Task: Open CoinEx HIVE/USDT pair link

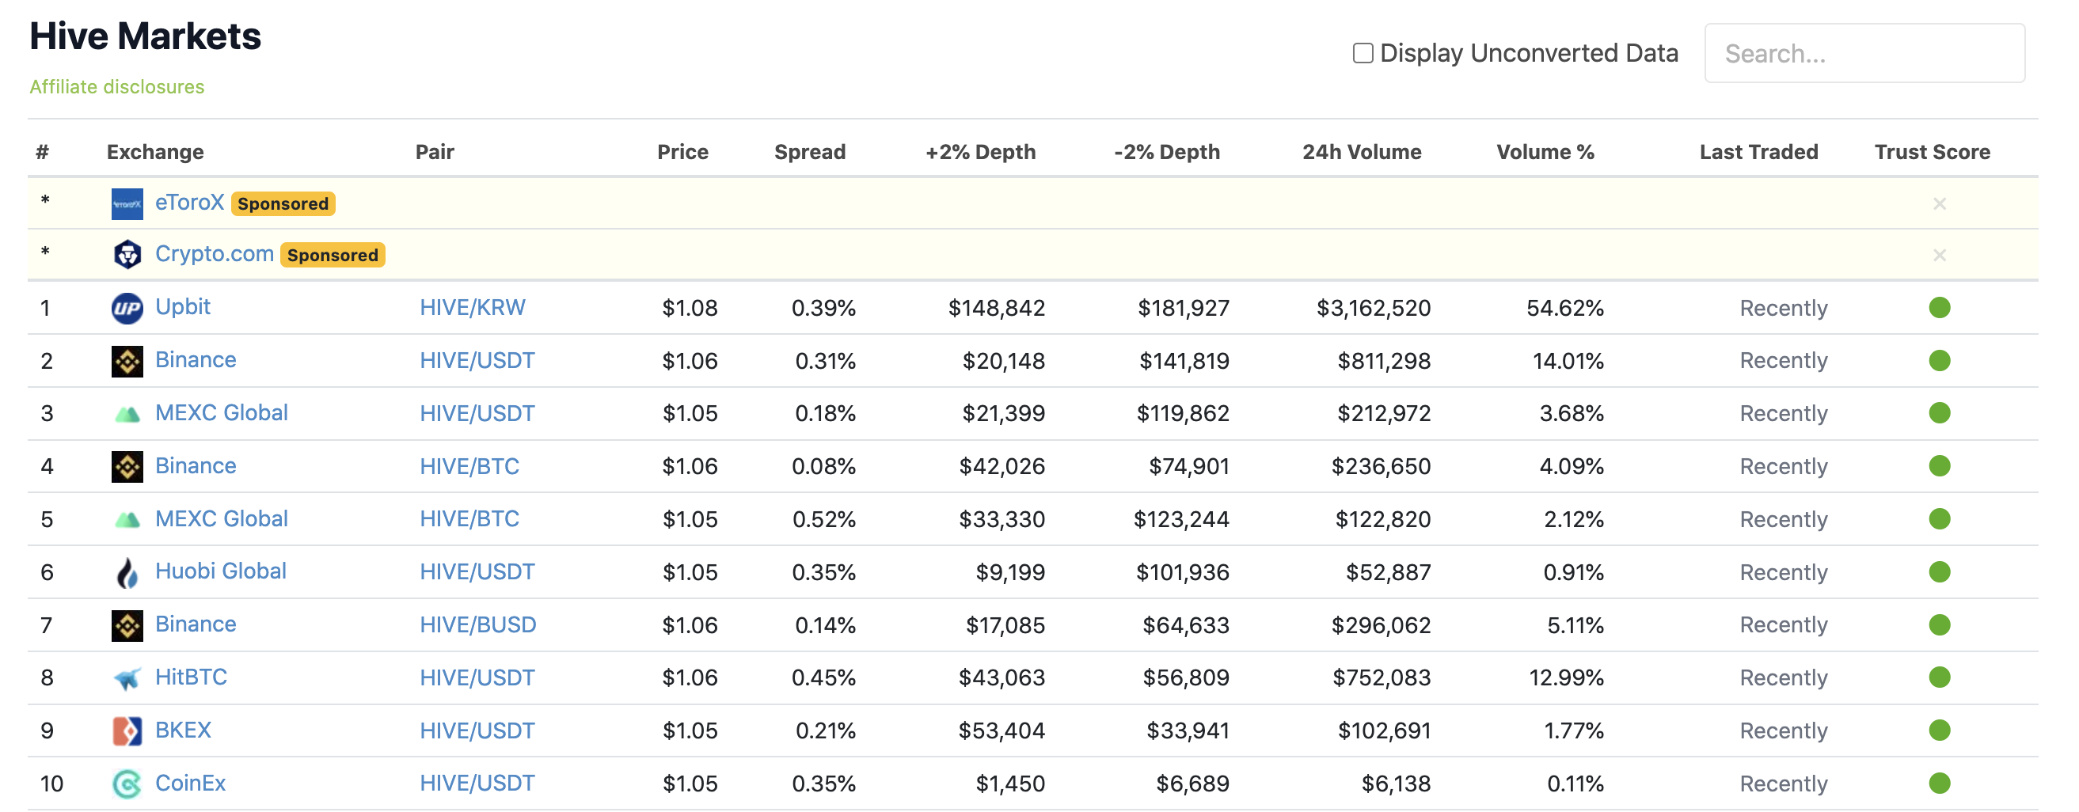Action: point(477,783)
